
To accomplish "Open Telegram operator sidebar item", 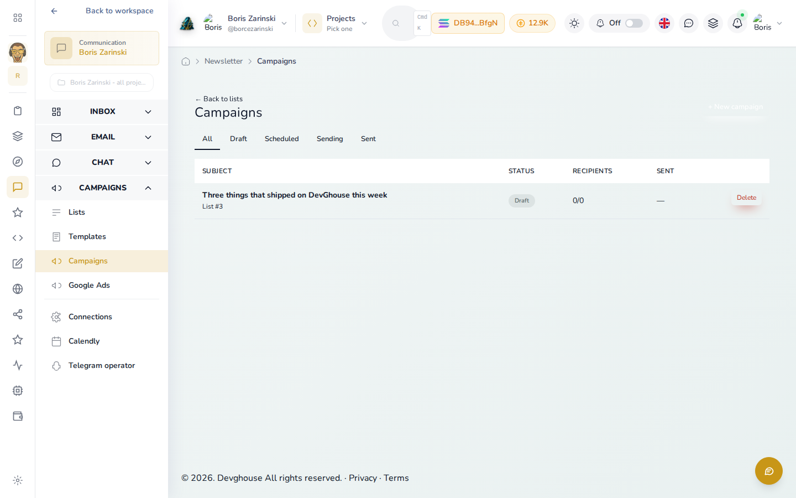I will (102, 366).
